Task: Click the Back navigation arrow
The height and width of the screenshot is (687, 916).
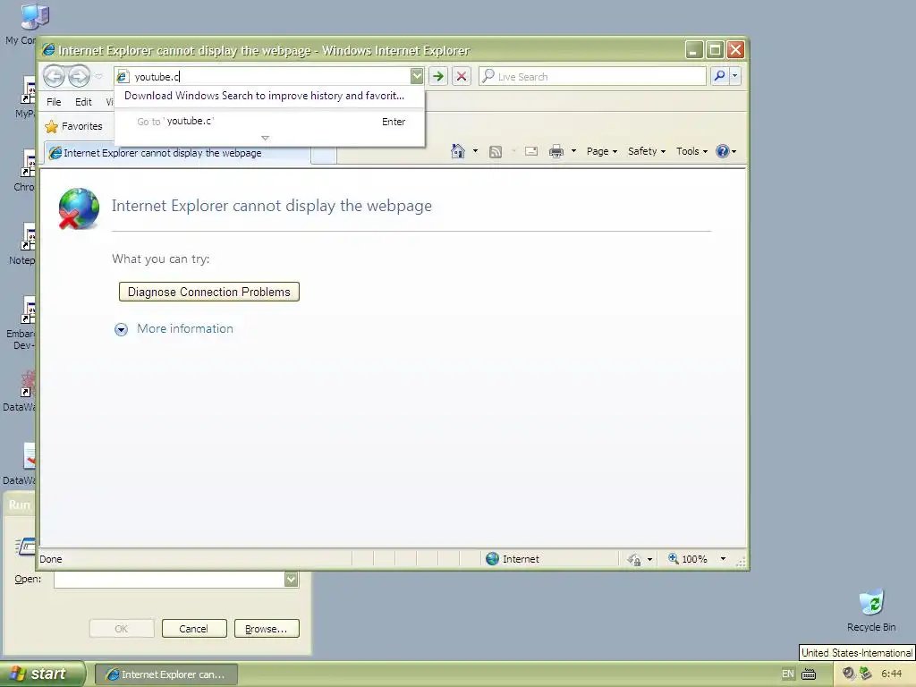Action: pyautogui.click(x=54, y=76)
